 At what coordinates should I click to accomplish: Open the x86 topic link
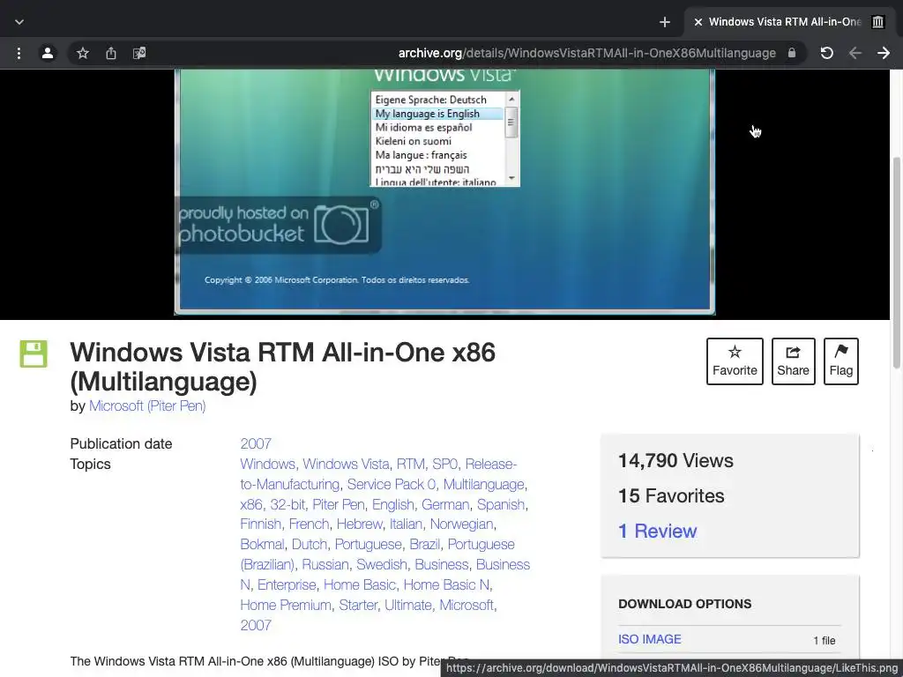251,504
